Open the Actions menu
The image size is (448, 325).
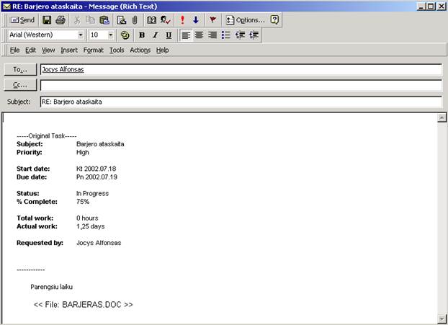(x=140, y=50)
